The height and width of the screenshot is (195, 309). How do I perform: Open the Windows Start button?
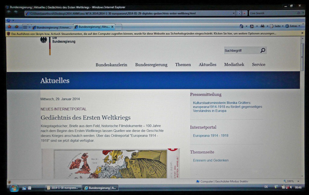pyautogui.click(x=14, y=188)
